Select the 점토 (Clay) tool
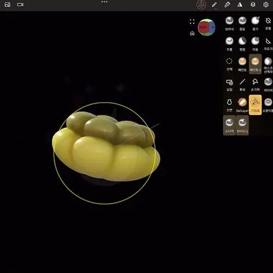The height and width of the screenshot is (273, 273). click(x=242, y=23)
